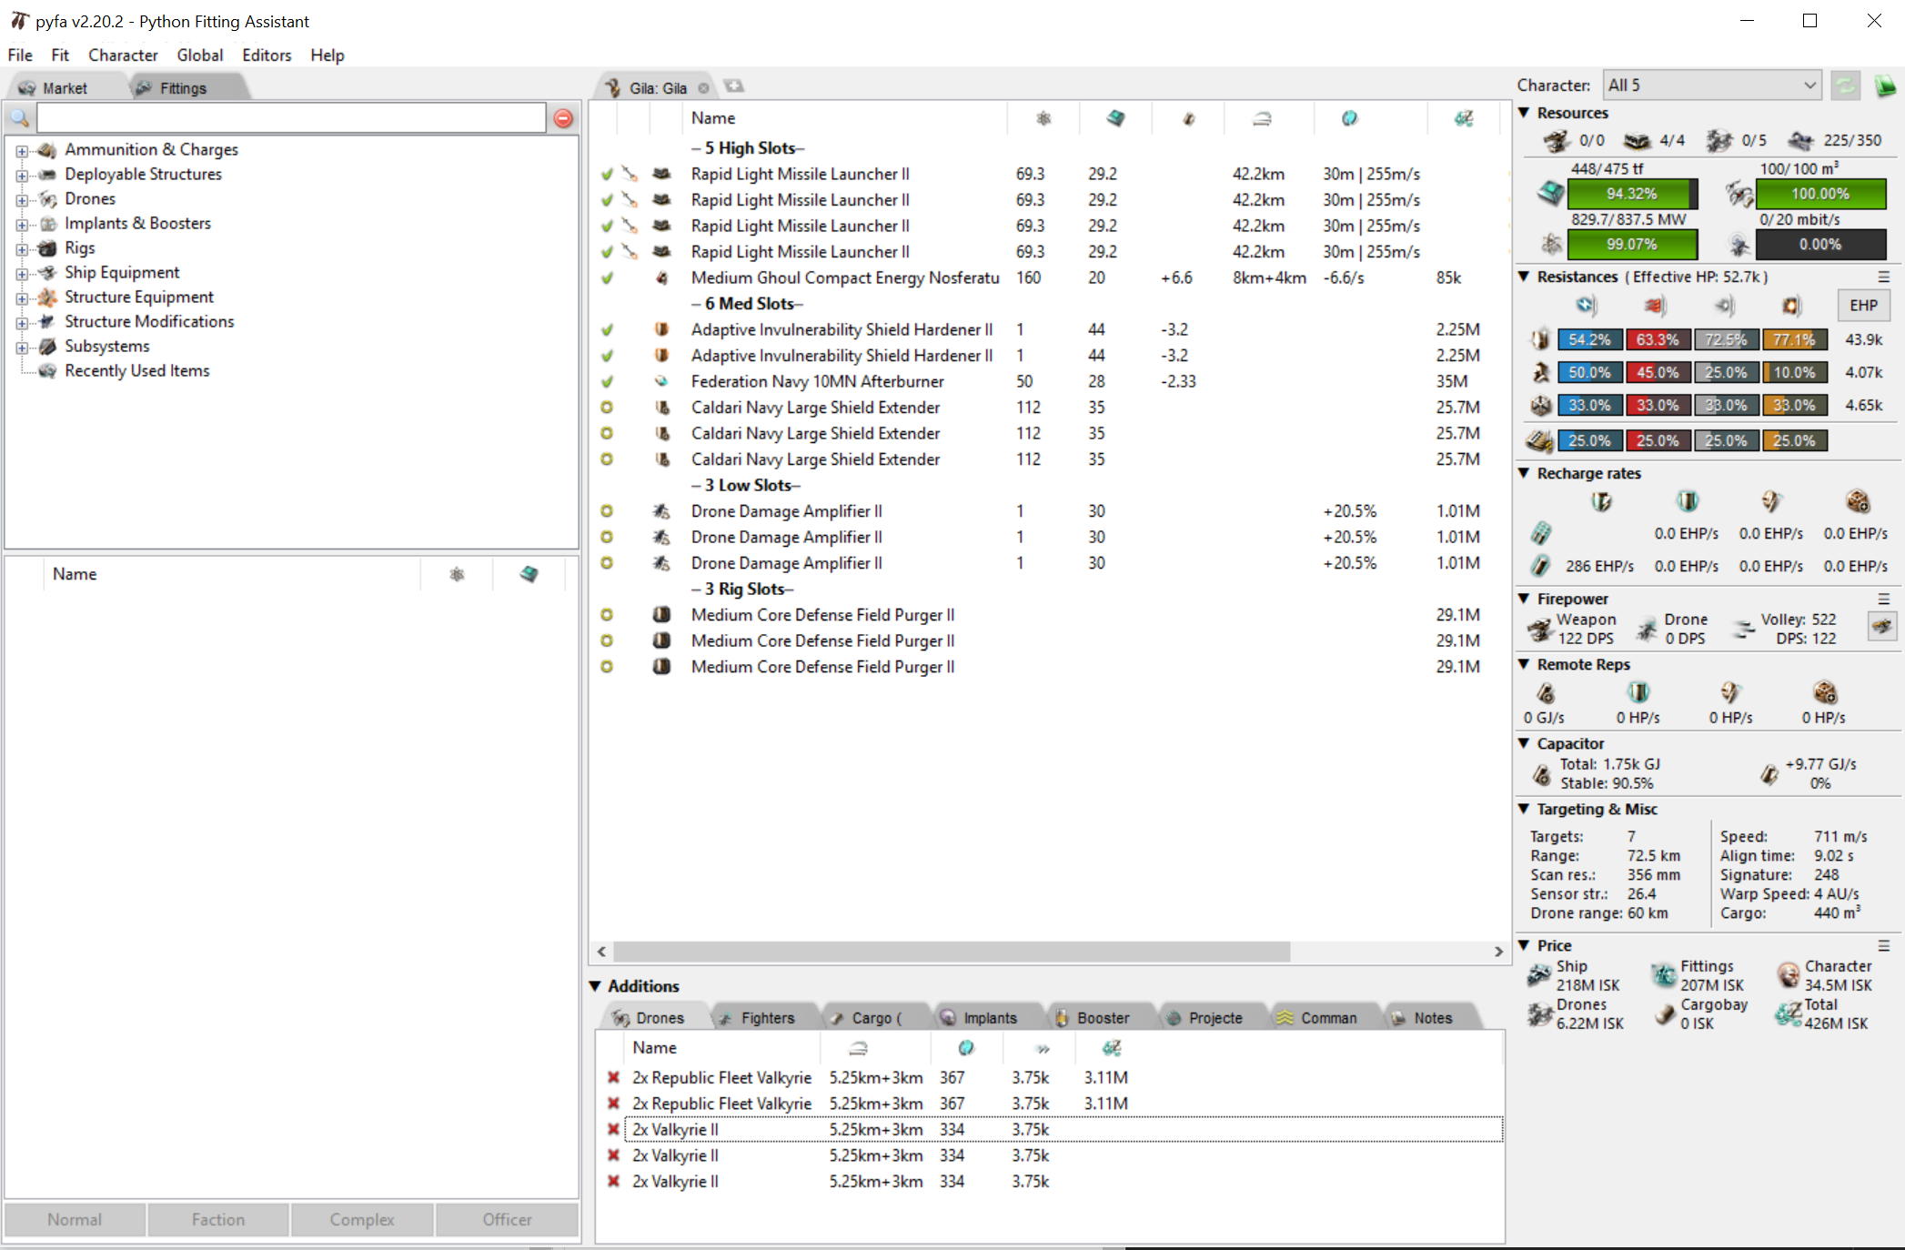The width and height of the screenshot is (1905, 1250).
Task: Click the Officer price filter button
Action: click(x=506, y=1219)
